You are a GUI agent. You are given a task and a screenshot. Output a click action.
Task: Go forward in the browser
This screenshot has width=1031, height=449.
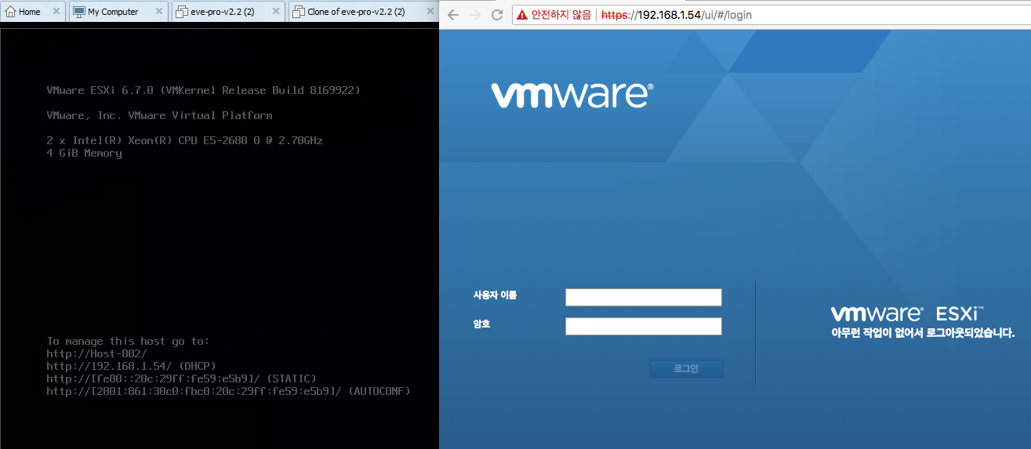pyautogui.click(x=474, y=15)
